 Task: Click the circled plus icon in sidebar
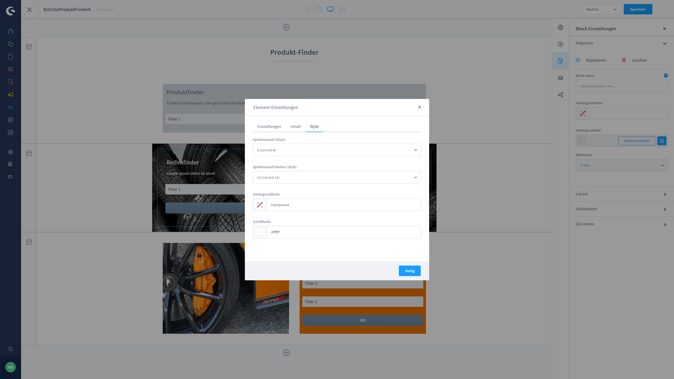(11, 152)
